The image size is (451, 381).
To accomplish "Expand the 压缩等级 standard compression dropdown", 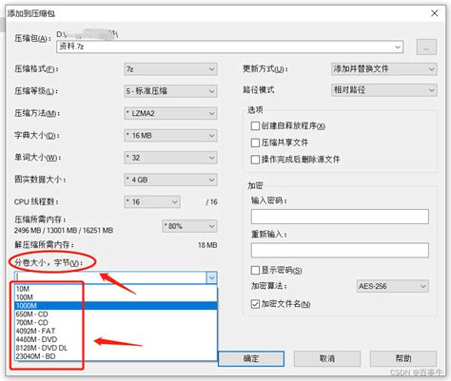I will [170, 91].
